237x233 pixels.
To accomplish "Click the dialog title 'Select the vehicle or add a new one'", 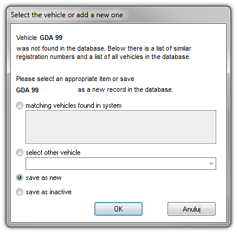I will tap(67, 15).
